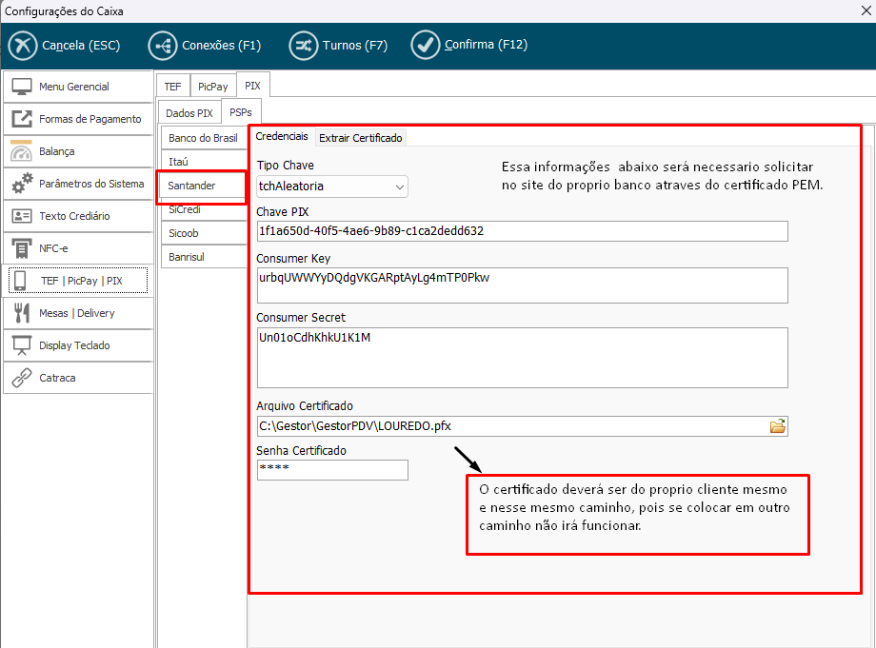Open Conexões (F1) connections icon
Image resolution: width=876 pixels, height=648 pixels.
pos(163,45)
